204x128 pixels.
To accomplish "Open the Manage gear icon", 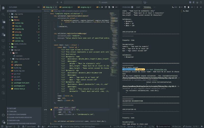I will [3, 122].
